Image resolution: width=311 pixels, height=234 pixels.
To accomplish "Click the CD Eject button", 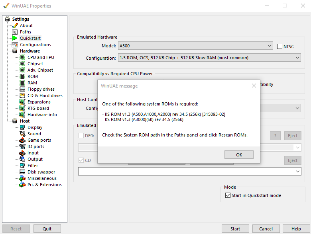I will click(293, 160).
